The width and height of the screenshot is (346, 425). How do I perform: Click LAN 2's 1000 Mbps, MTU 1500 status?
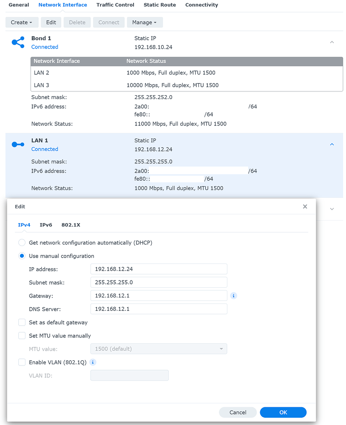[171, 73]
